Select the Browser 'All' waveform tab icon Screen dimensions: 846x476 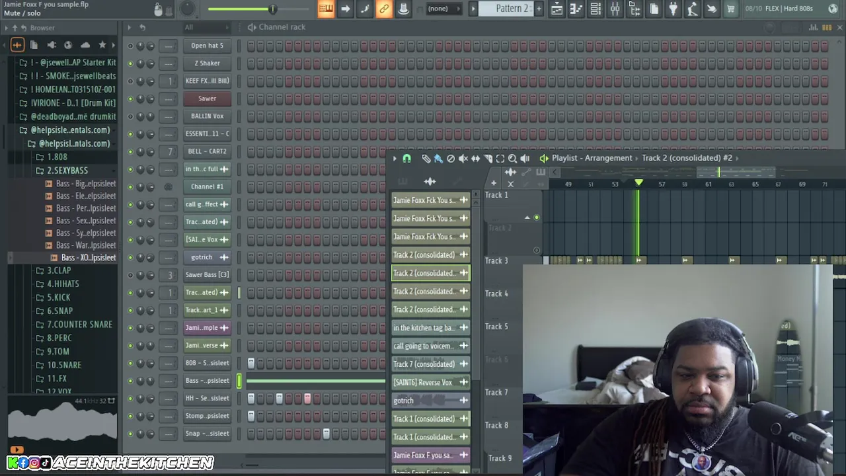click(x=17, y=45)
